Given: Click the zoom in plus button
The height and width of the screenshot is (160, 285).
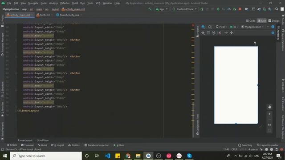Looking at the screenshot, I should click(269, 114).
